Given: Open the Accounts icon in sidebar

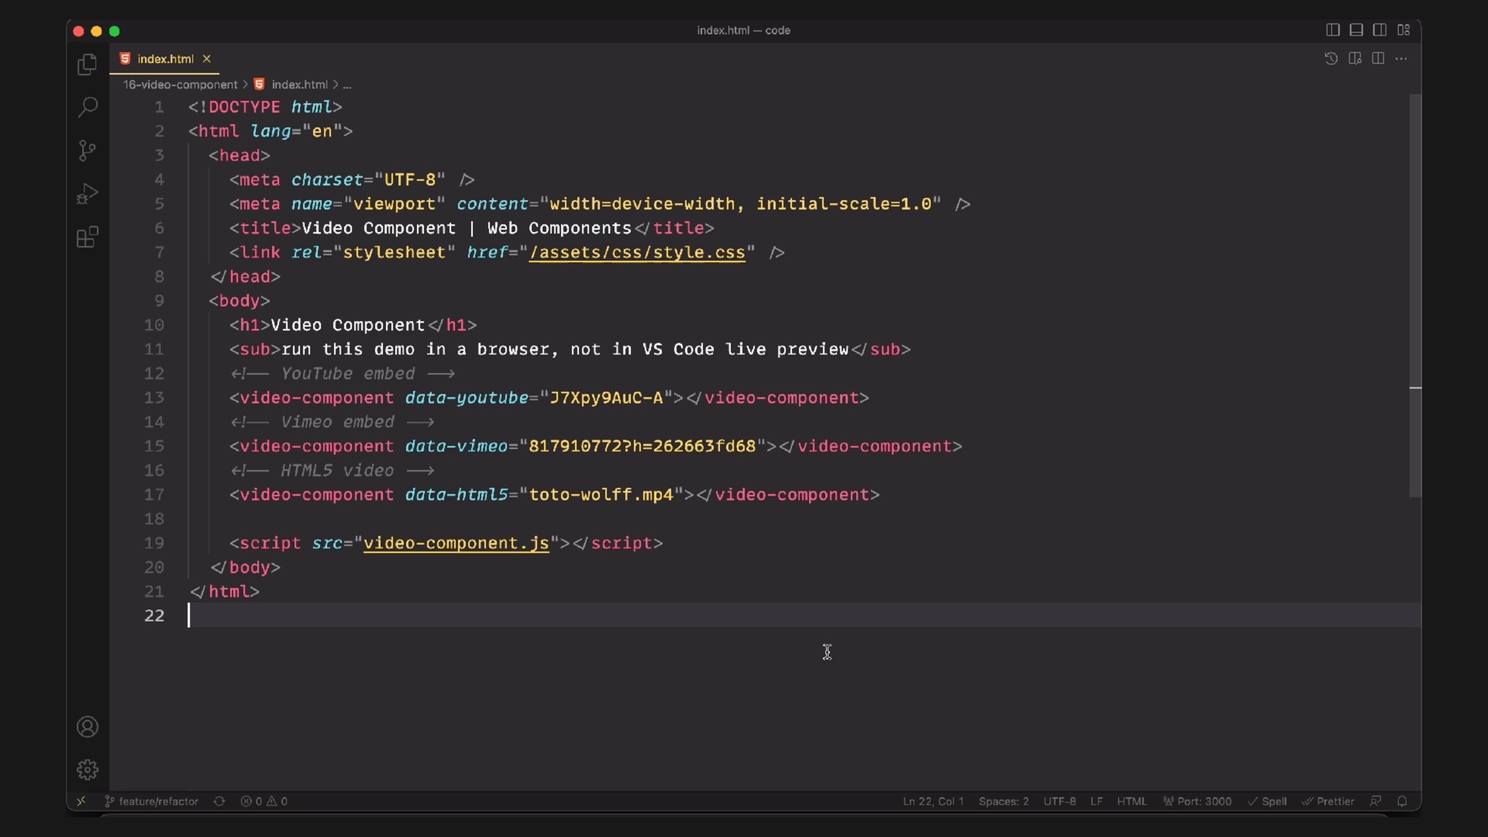Looking at the screenshot, I should pyautogui.click(x=88, y=727).
